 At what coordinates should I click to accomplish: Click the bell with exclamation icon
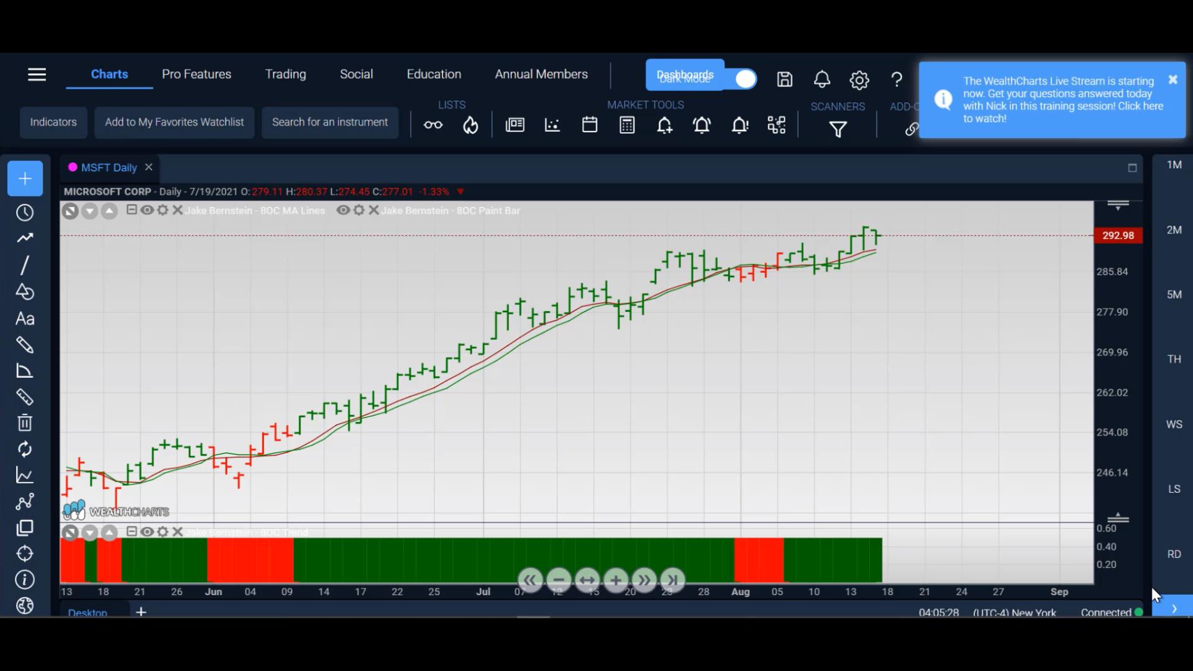(x=739, y=126)
